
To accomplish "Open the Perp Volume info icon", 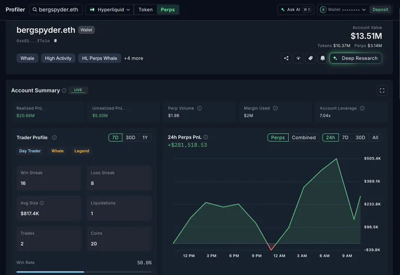I will [x=199, y=108].
